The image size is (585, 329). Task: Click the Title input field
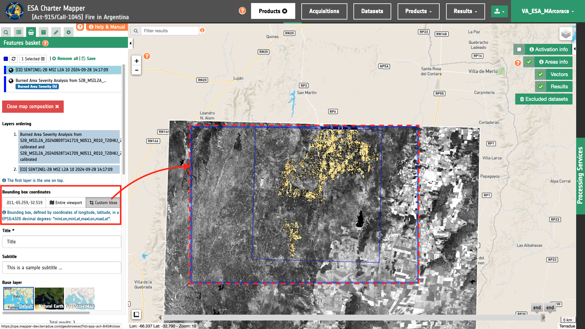62,242
